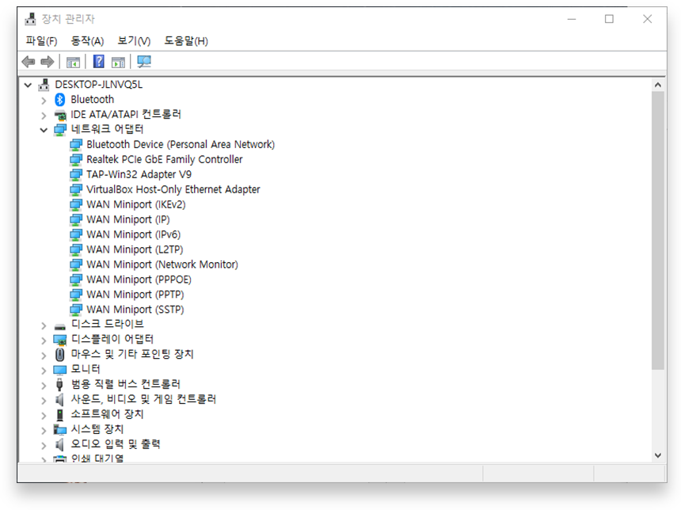Expand the 시스템 장치 category

tap(44, 430)
